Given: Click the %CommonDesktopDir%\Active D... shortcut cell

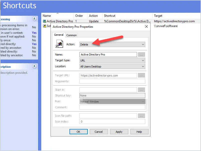Looking at the screenshot, I should point(127,21).
